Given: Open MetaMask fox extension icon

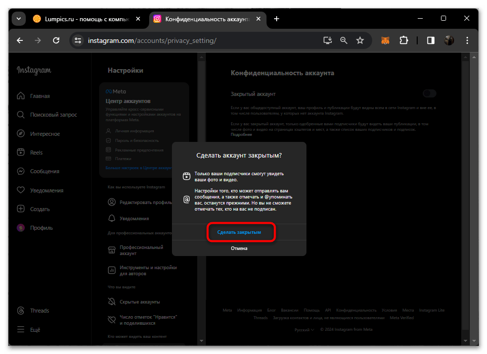Looking at the screenshot, I should coord(385,40).
